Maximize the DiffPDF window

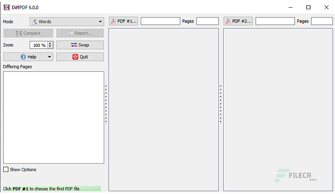308,7
